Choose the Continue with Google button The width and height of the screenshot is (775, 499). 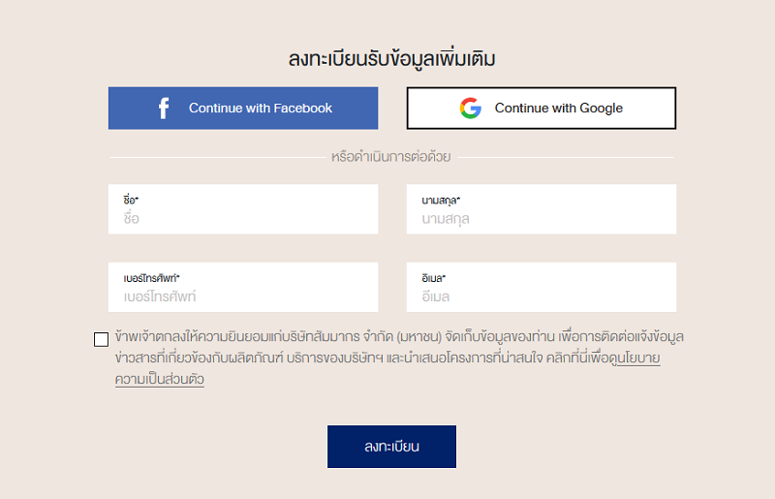point(542,109)
